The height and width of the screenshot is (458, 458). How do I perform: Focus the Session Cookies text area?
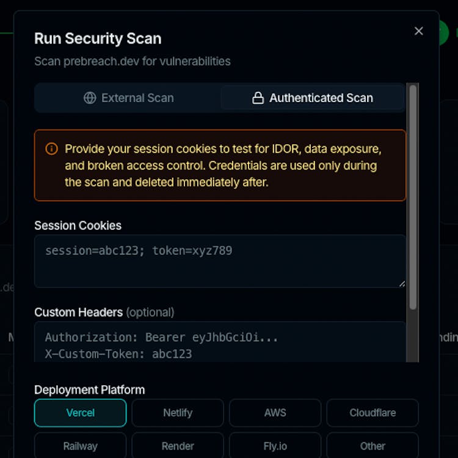[220, 261]
